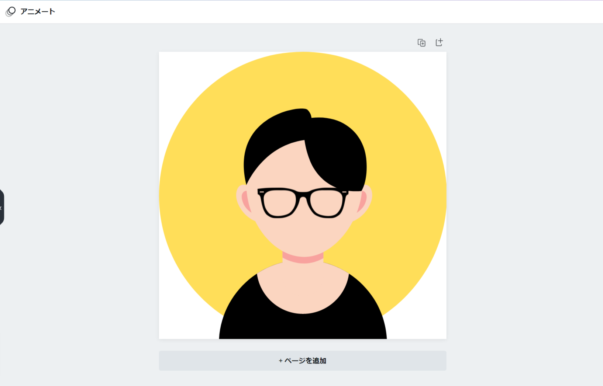This screenshot has width=603, height=386.
Task: Select the avatar's left ear
Action: [244, 201]
